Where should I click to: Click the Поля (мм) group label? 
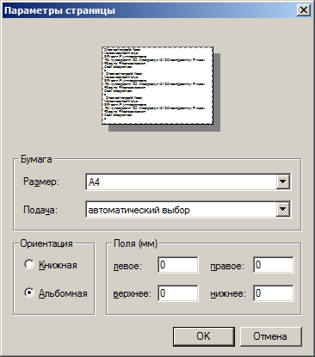tap(136, 243)
